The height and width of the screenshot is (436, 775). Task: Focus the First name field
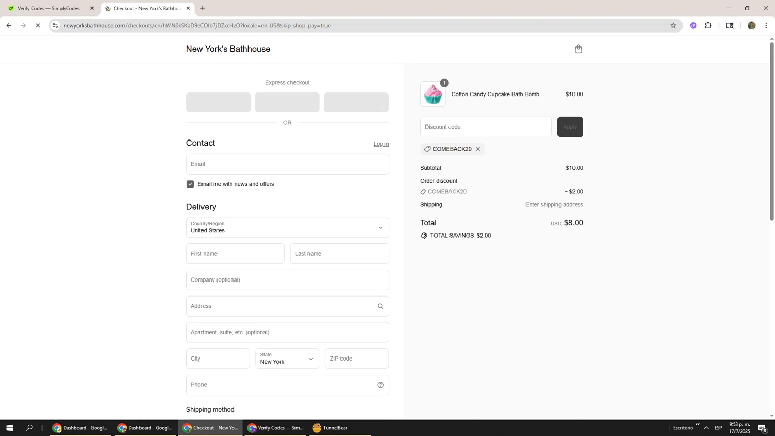[235, 254]
